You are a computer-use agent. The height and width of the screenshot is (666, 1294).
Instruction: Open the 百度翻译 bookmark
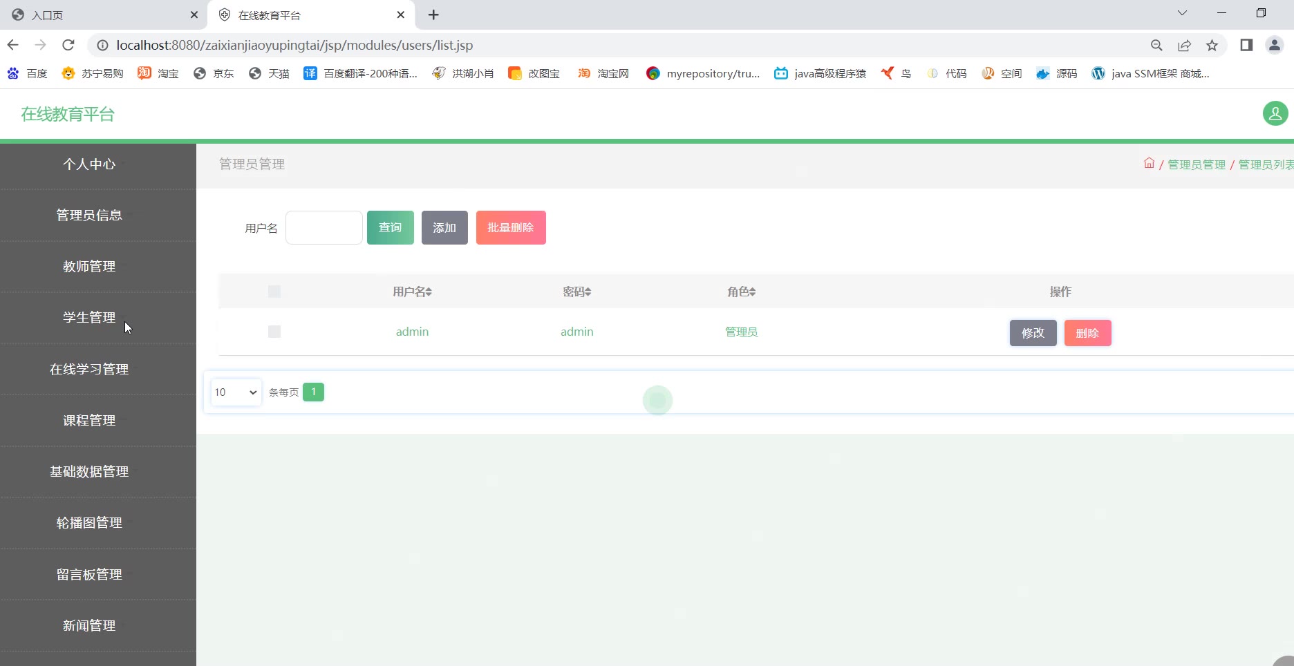pos(361,73)
